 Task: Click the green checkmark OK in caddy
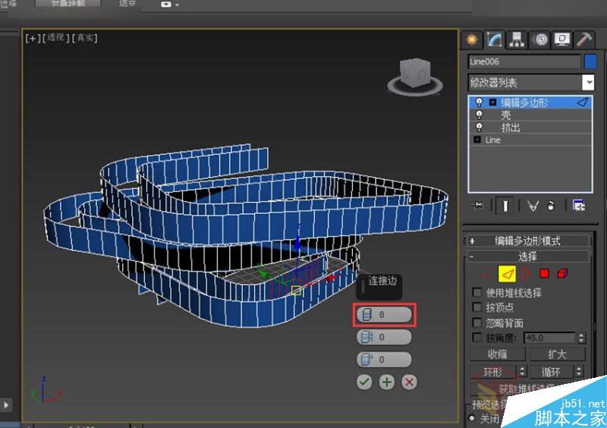(x=364, y=382)
